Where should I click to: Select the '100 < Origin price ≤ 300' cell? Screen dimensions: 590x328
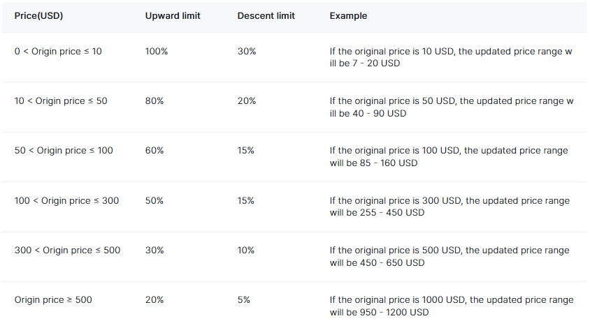tap(66, 201)
